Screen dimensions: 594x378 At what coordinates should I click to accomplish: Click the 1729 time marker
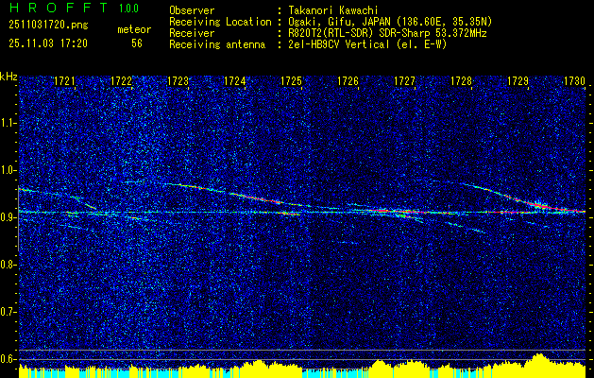click(518, 80)
